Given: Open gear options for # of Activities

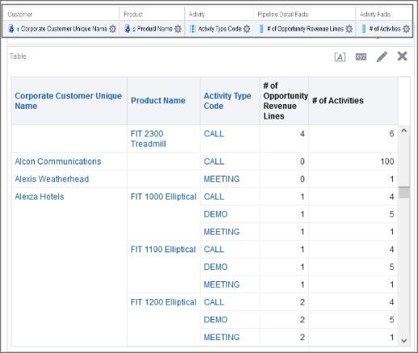Looking at the screenshot, I should tap(406, 28).
